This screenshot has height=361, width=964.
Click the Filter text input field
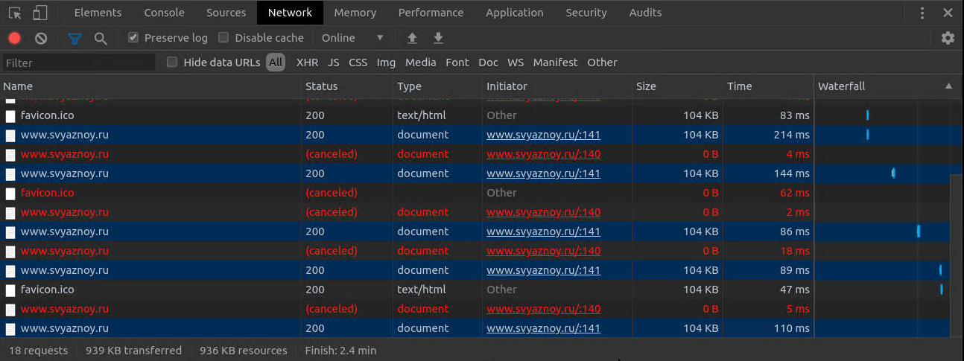pos(79,63)
